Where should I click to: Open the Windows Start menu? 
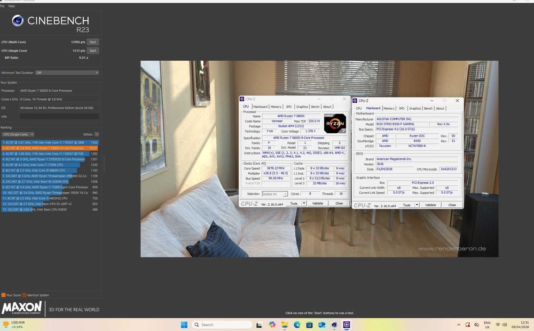(184, 325)
